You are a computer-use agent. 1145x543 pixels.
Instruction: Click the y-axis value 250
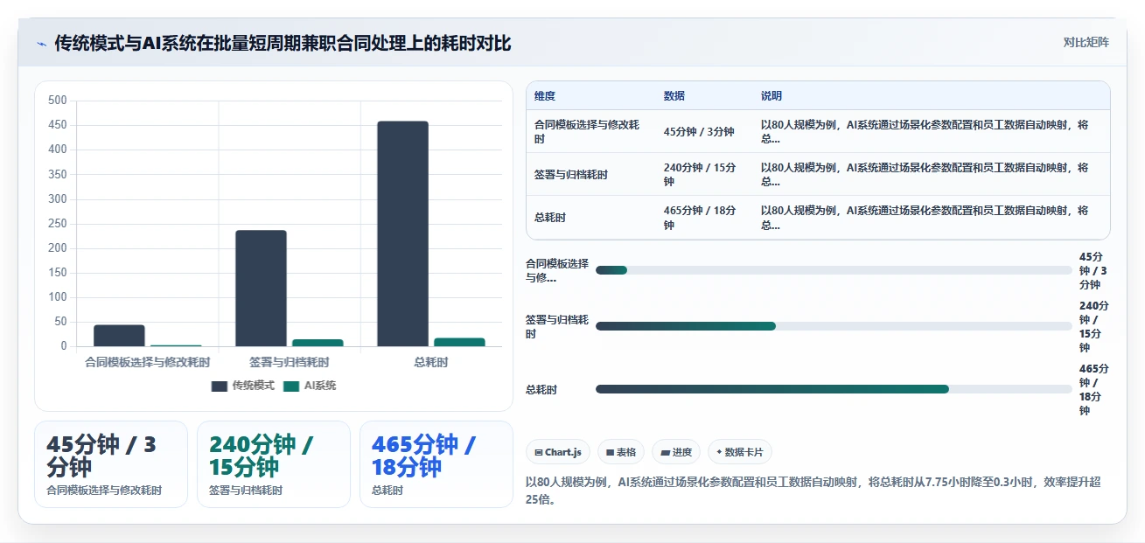[x=58, y=223]
